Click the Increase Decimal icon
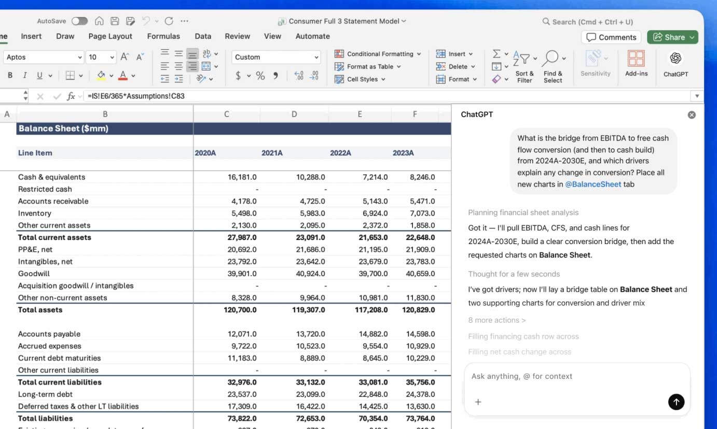This screenshot has width=717, height=429. tap(299, 76)
